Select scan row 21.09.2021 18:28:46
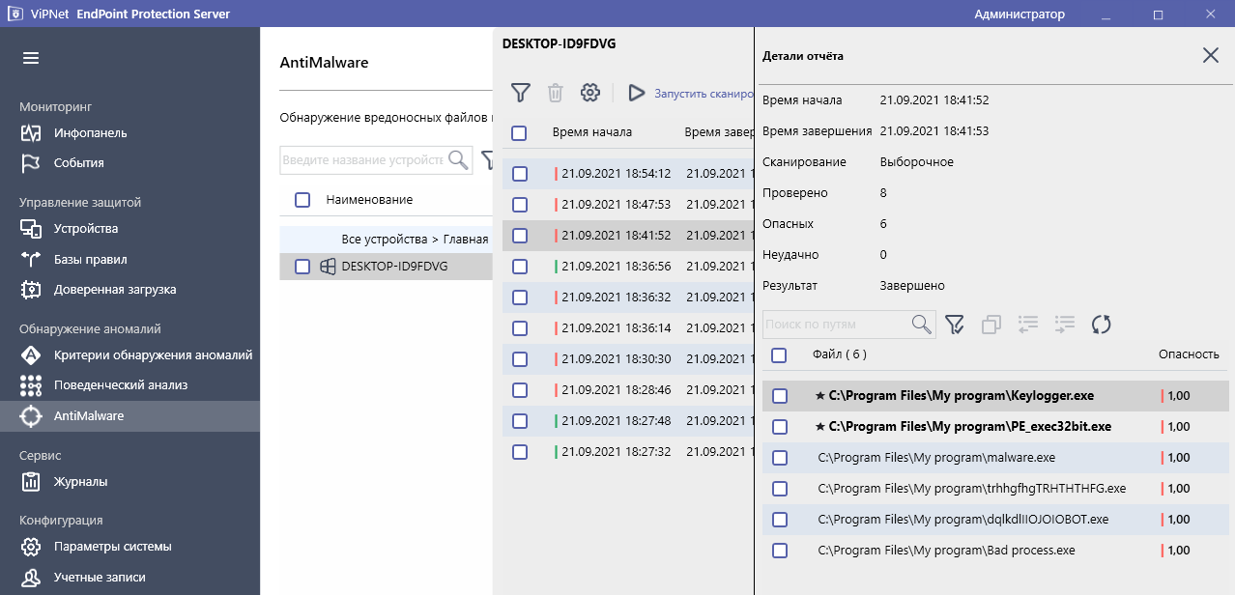1235x595 pixels. tap(628, 389)
